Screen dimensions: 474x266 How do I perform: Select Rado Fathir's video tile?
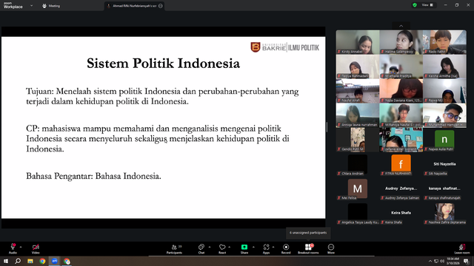tap(444, 42)
